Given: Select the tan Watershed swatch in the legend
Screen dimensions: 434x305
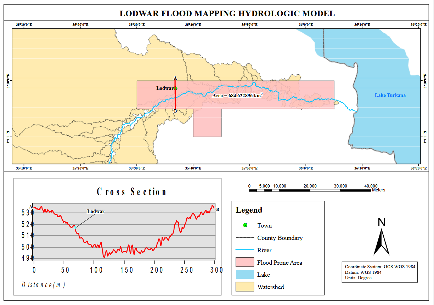Looking at the screenshot, I should click(245, 287).
